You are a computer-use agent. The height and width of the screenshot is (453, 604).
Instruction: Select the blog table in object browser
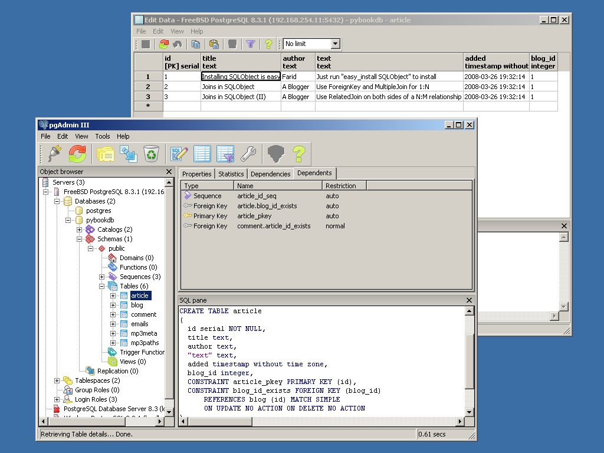pyautogui.click(x=137, y=305)
